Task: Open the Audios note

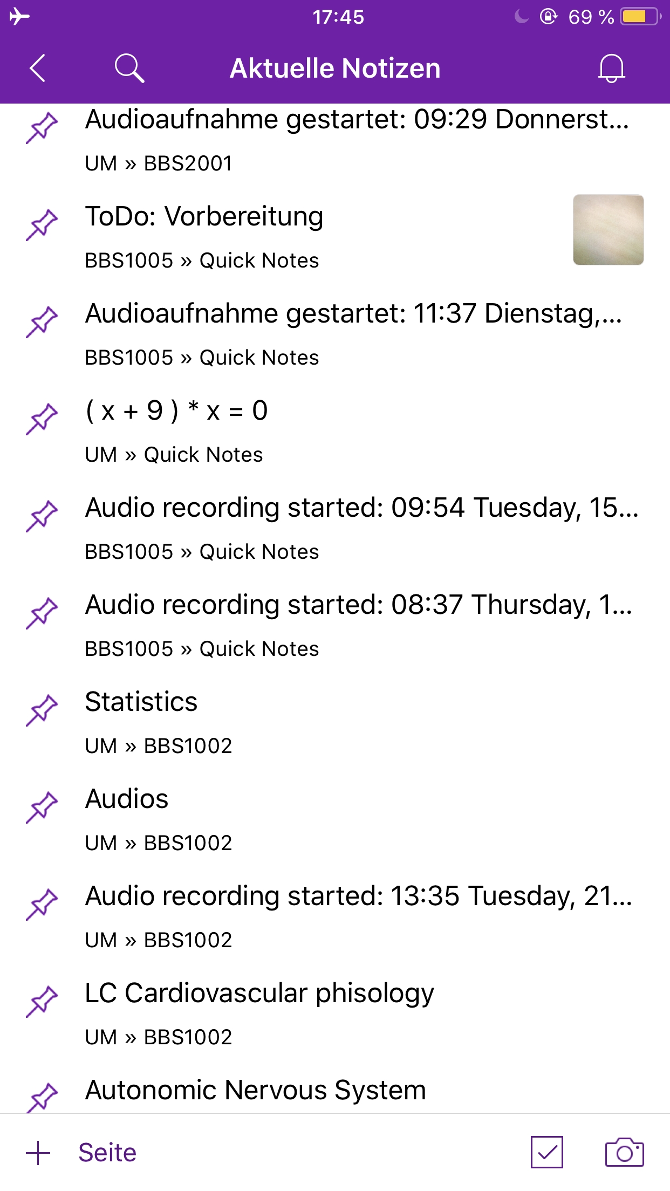Action: [x=127, y=799]
